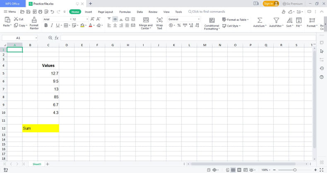The width and height of the screenshot is (327, 173).
Task: Click the Print icon in quick access toolbar
Action: coord(41,12)
